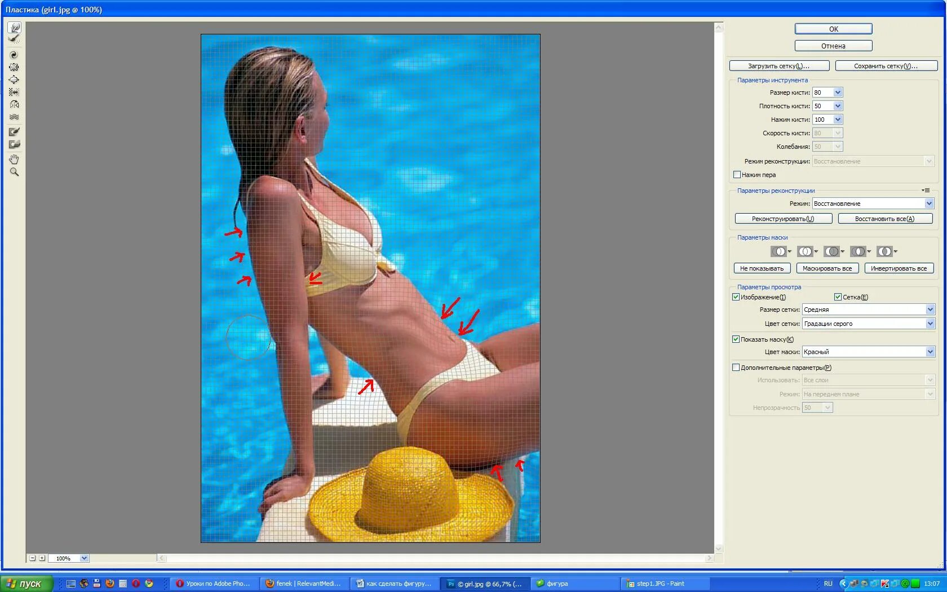This screenshot has height=592, width=947.
Task: Launch Firefox from the quick launch bar
Action: (x=110, y=584)
